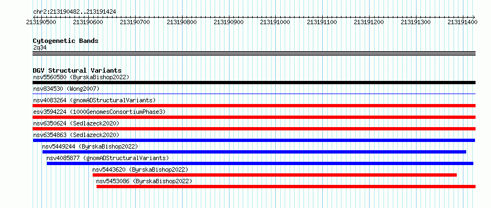Viewport: 491px width, 208px height.
Task: Click the DGV Structural Variants track title
Action: tap(77, 70)
